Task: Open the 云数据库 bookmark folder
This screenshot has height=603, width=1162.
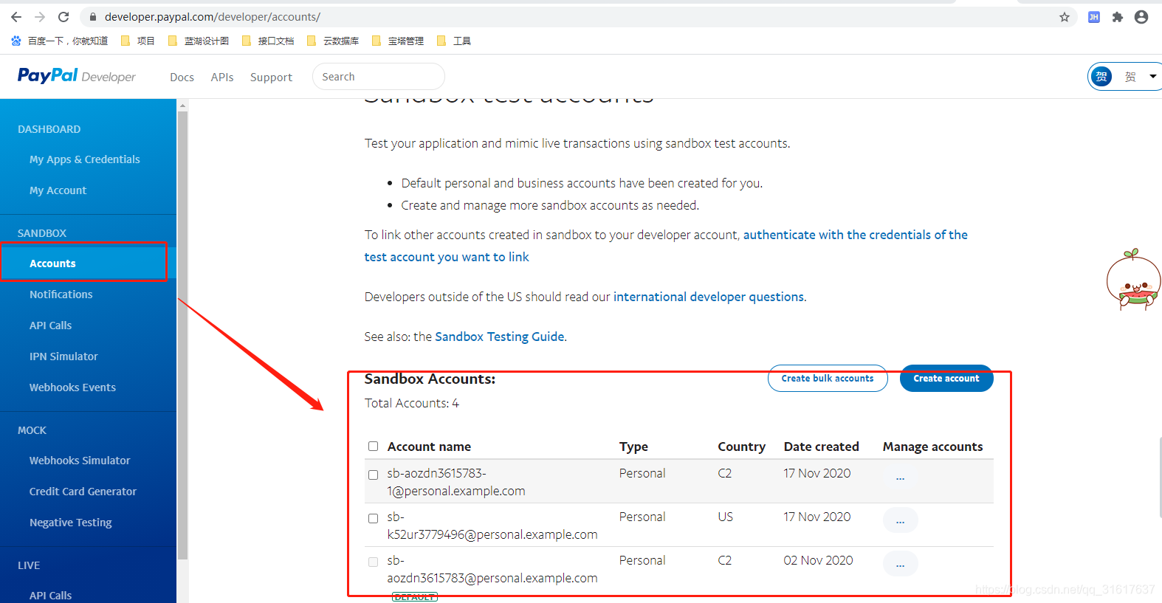Action: 333,41
